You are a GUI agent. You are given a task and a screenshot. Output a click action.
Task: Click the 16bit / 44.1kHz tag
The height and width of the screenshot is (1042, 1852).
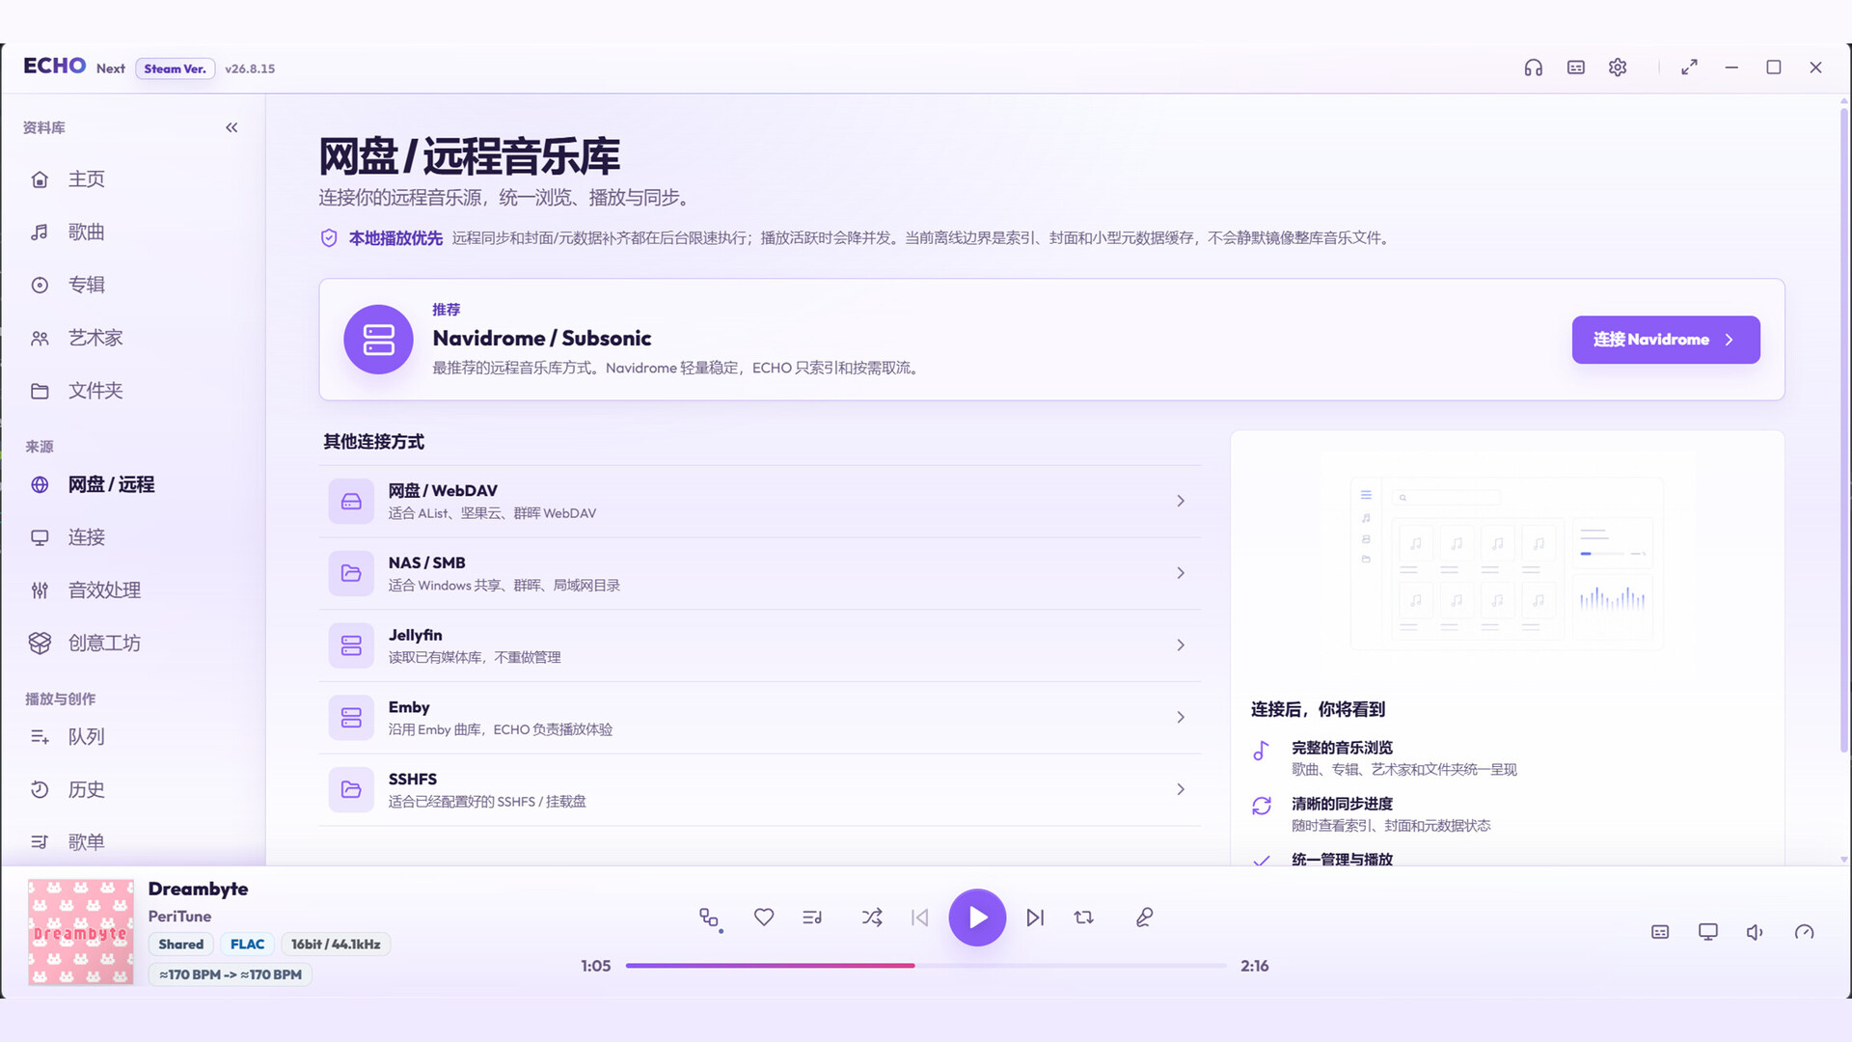click(336, 945)
